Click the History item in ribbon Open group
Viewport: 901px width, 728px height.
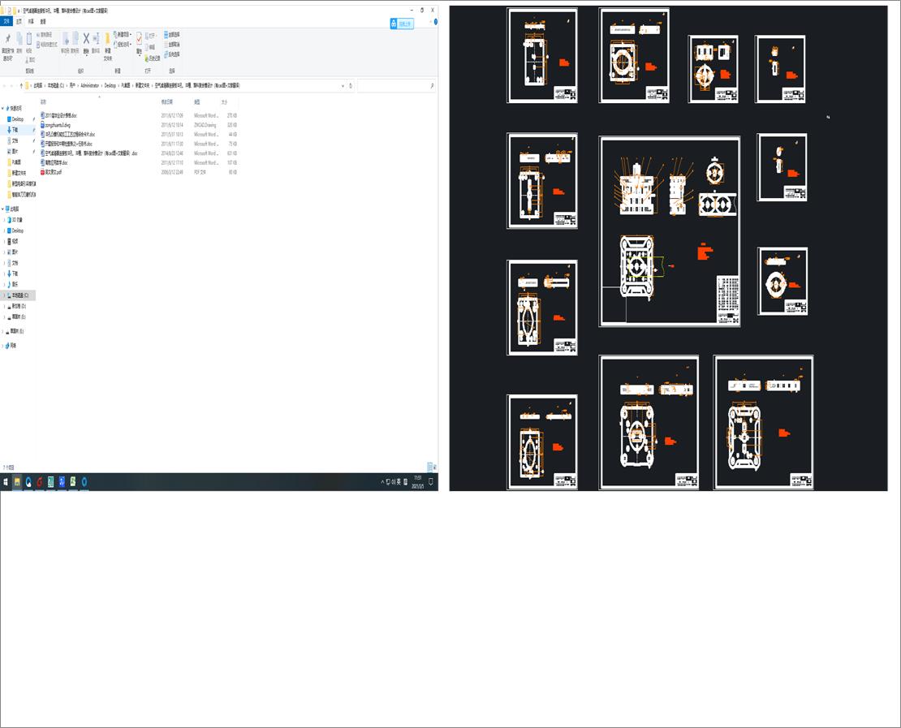pyautogui.click(x=153, y=58)
